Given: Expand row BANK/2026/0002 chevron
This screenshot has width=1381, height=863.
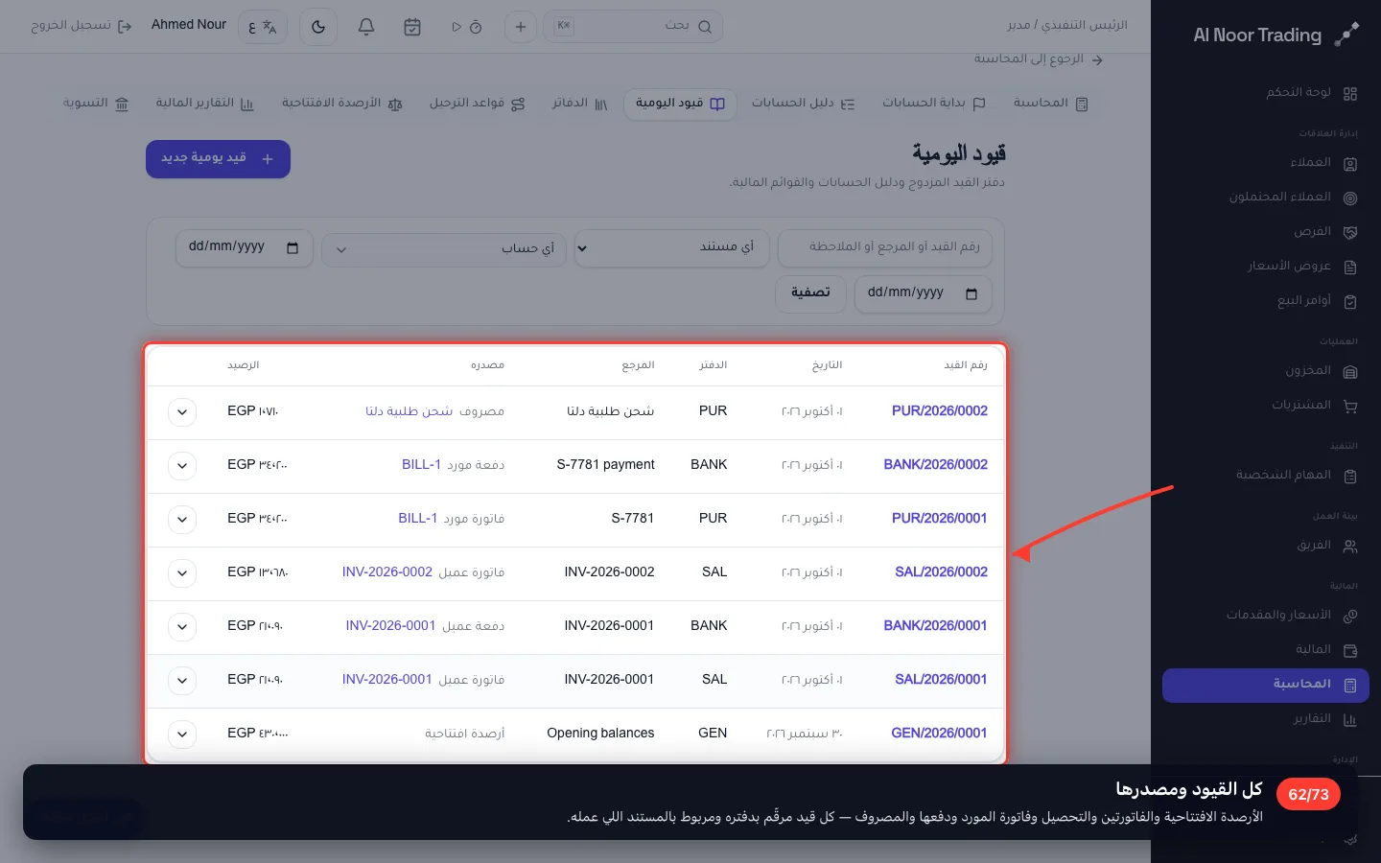Looking at the screenshot, I should 182,466.
